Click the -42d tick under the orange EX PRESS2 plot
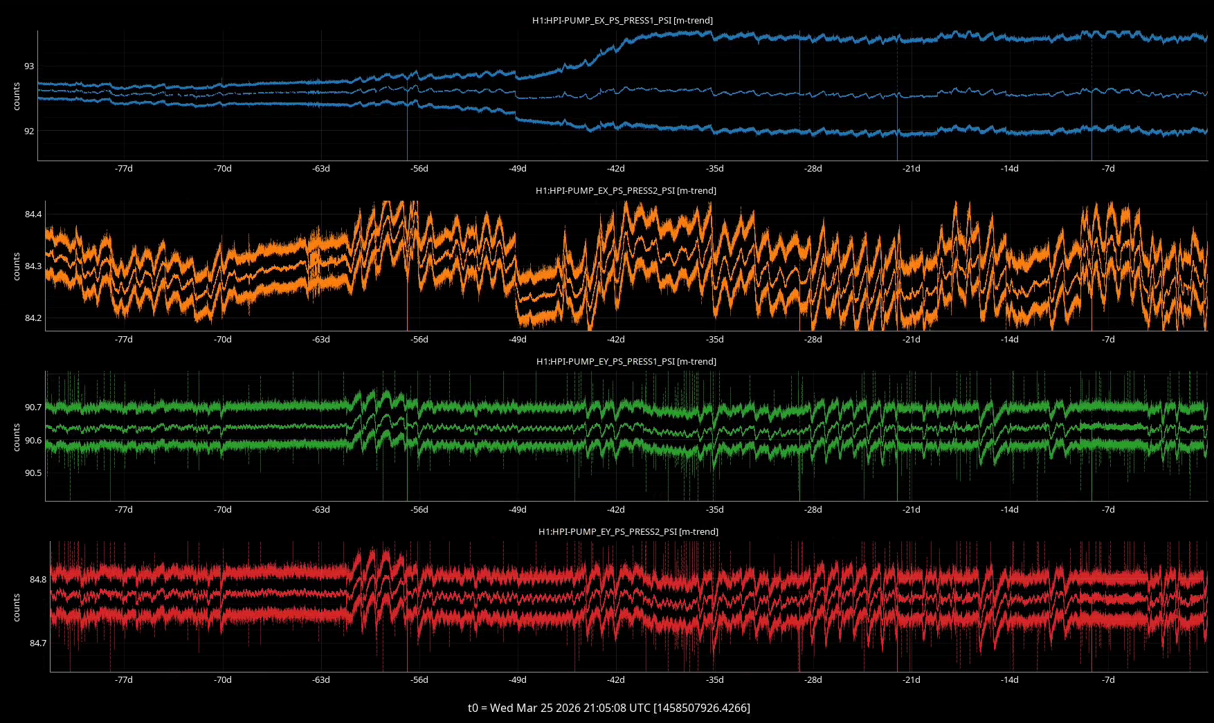 [616, 340]
